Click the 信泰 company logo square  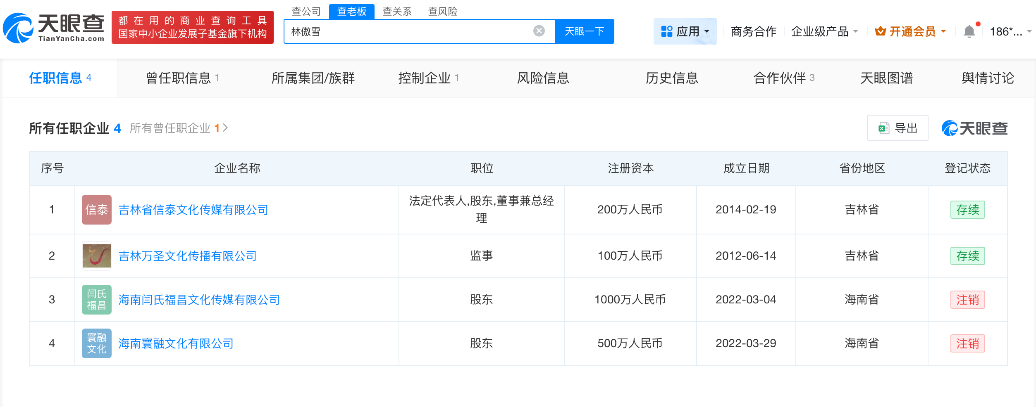pyautogui.click(x=96, y=210)
